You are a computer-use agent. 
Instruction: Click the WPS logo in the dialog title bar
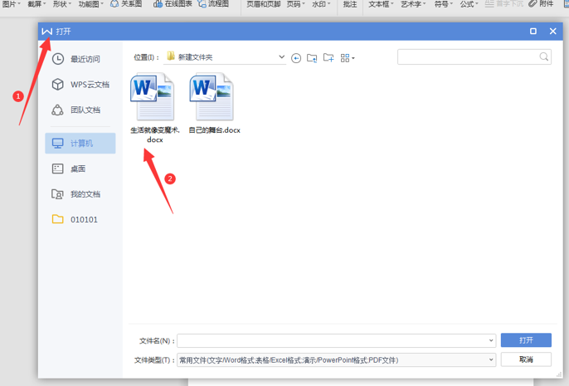point(46,32)
